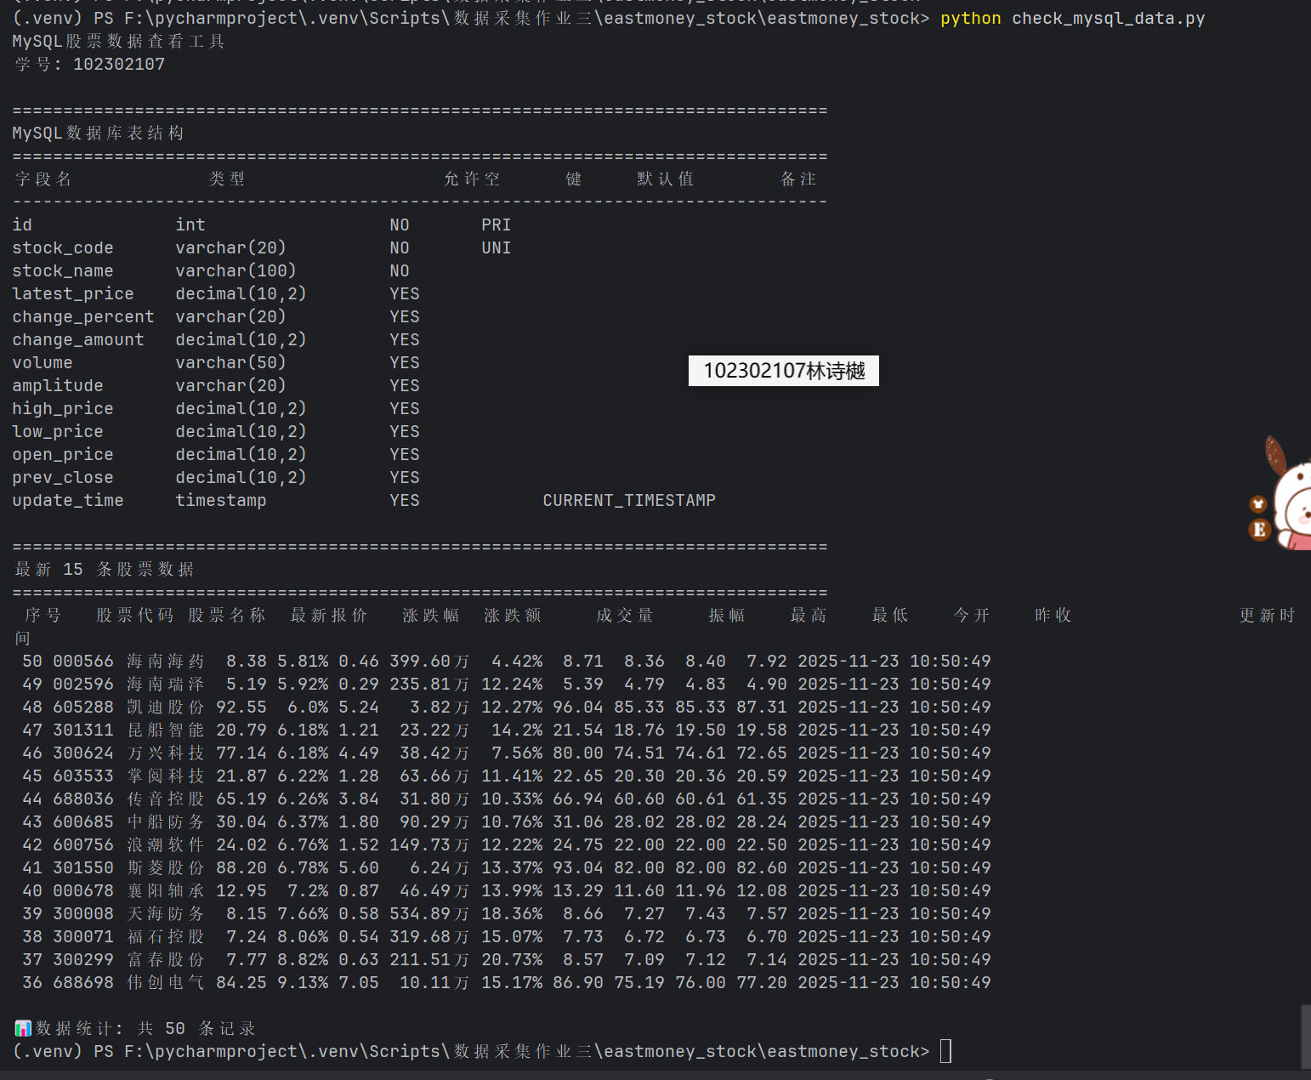Click the 昨收 column header

1053,615
